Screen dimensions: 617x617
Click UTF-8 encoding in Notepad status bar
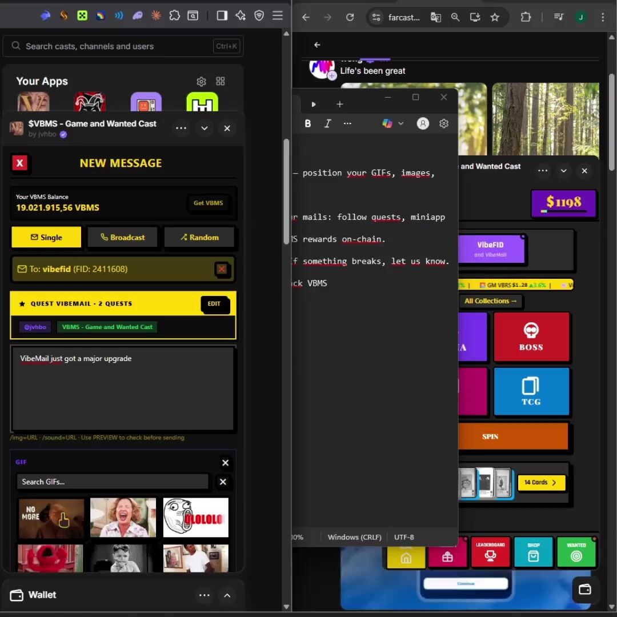pos(404,537)
